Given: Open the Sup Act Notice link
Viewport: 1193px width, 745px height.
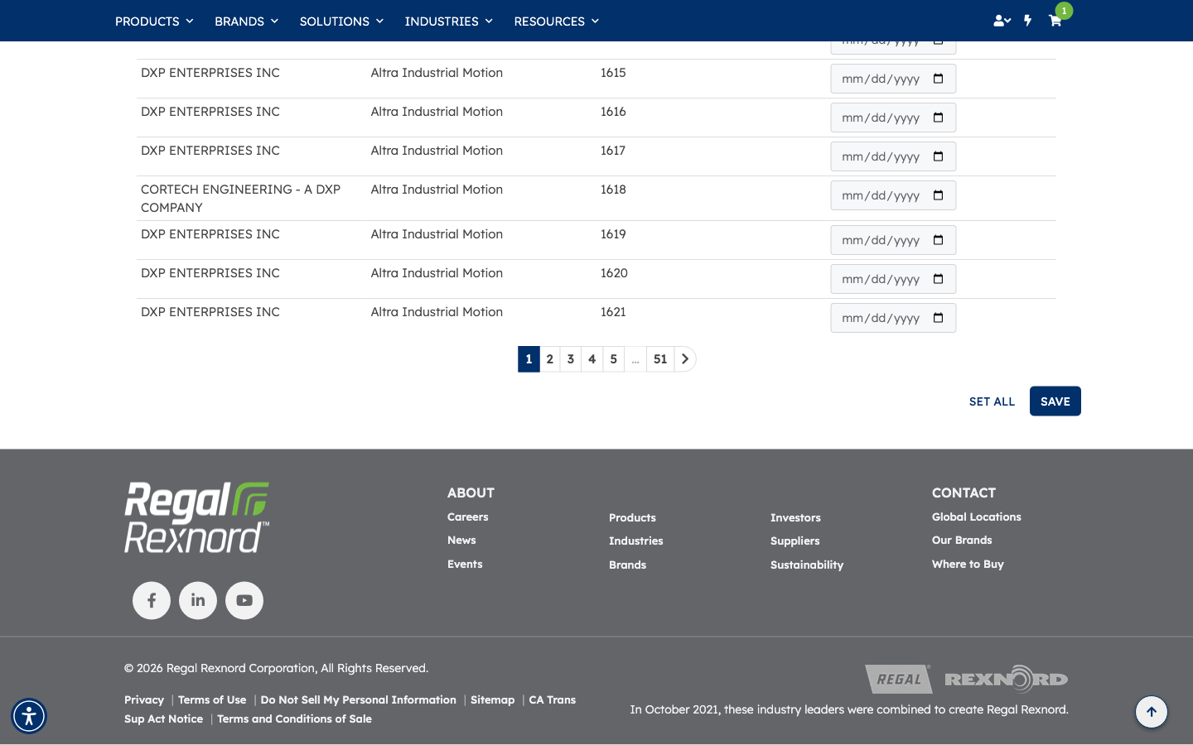Looking at the screenshot, I should (163, 719).
